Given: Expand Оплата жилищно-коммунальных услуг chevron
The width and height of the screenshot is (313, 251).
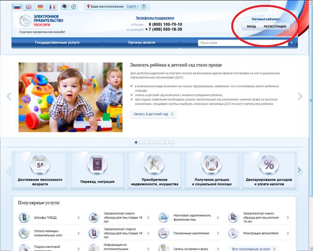Looking at the screenshot, I should point(78,233).
